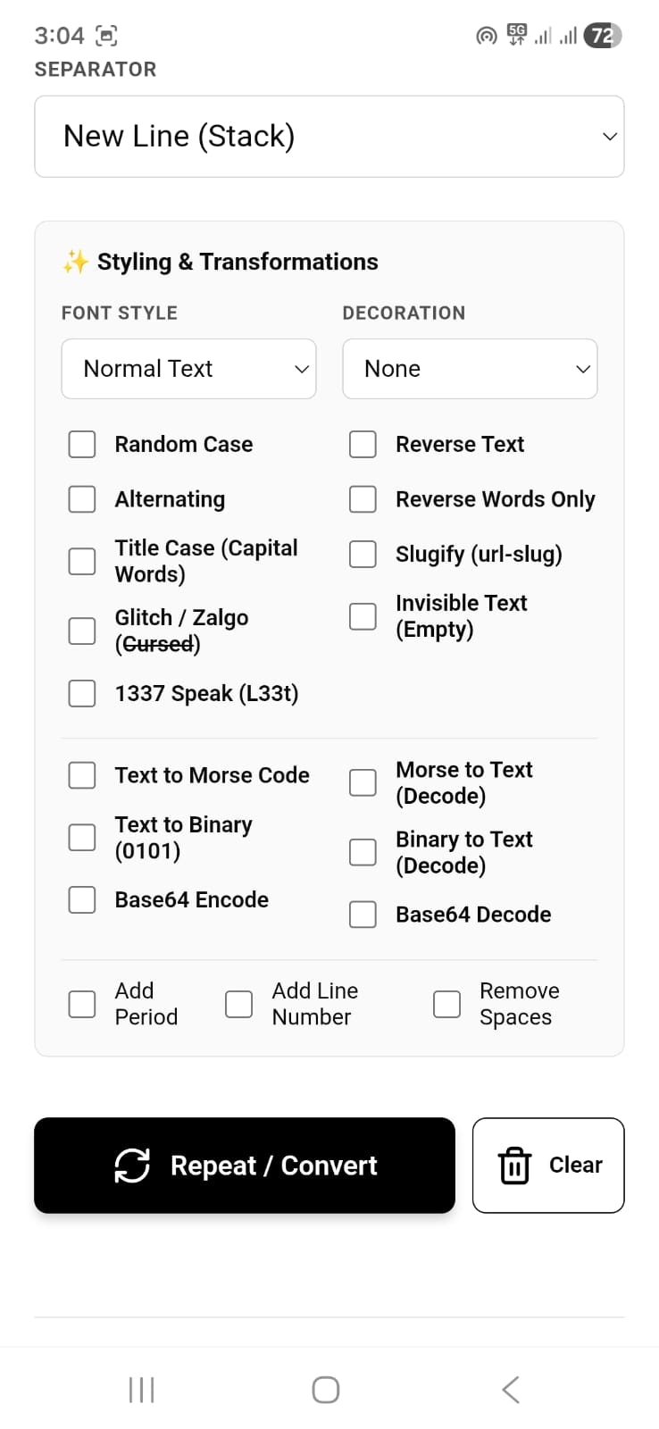659x1429 pixels.
Task: Click the screen capture icon beside the clock
Action: coord(107,34)
